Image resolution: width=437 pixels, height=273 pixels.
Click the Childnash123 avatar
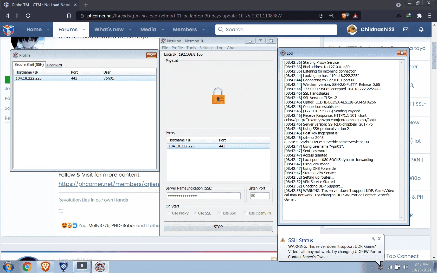pos(352,29)
